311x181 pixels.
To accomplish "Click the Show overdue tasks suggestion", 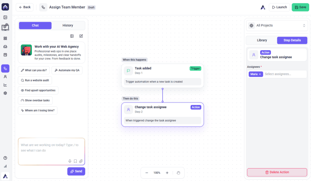I will 35,100.
